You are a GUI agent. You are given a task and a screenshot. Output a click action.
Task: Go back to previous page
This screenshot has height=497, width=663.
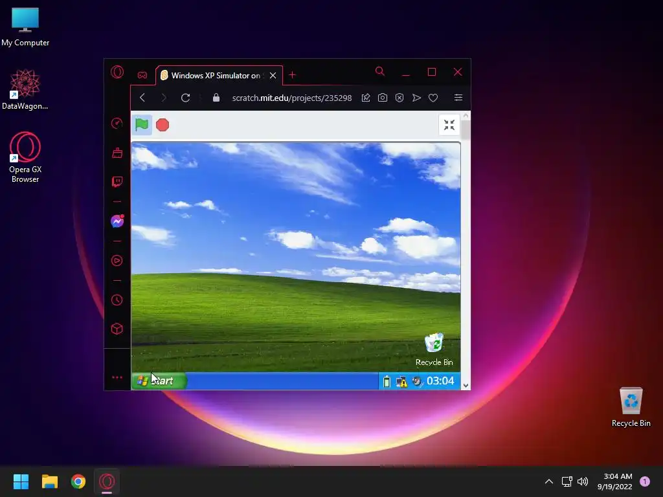142,98
